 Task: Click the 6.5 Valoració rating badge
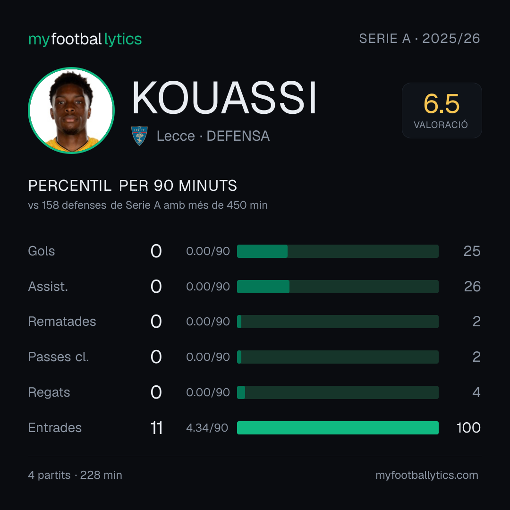[442, 110]
